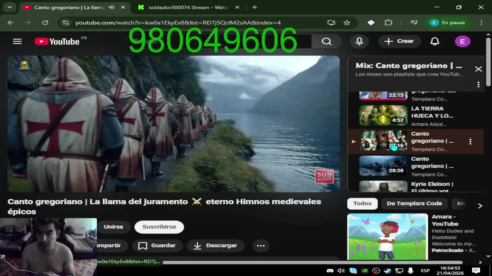This screenshot has width=492, height=276.
Task: Click the Amara - YouTube ad title
Action: click(445, 220)
